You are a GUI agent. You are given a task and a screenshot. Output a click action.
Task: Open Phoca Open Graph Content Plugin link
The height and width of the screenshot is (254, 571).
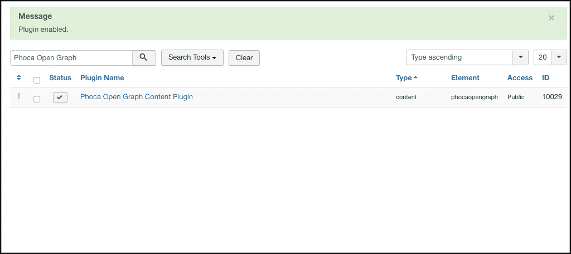tap(137, 97)
